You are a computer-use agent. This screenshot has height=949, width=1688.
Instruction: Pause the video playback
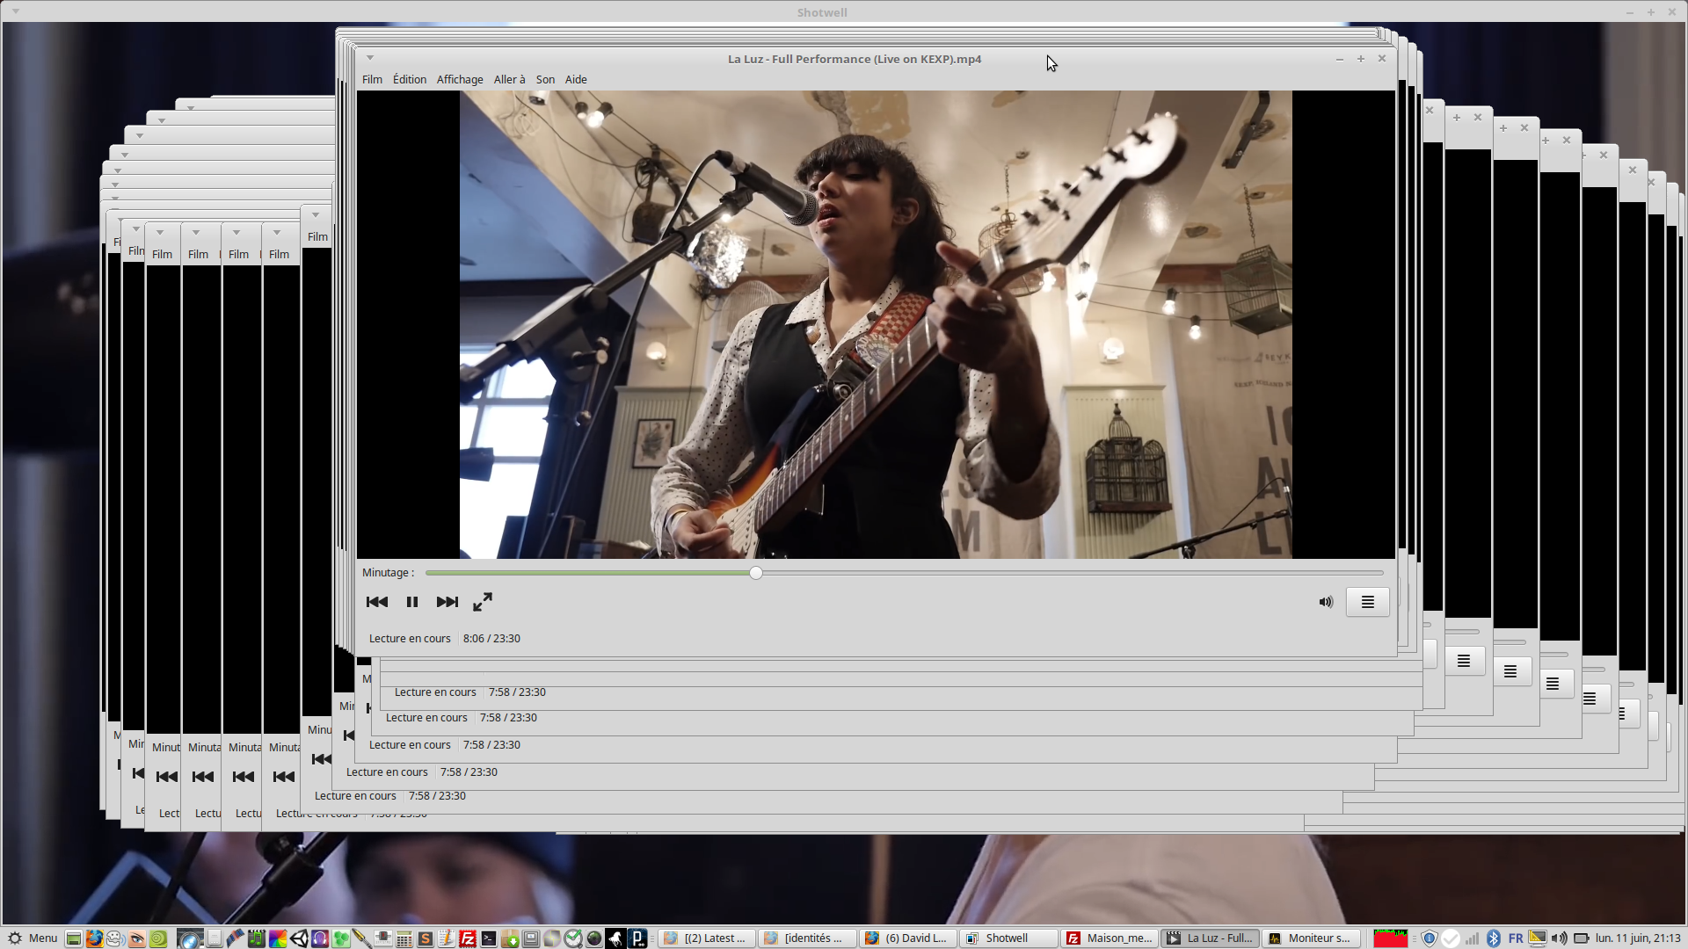[x=411, y=602]
